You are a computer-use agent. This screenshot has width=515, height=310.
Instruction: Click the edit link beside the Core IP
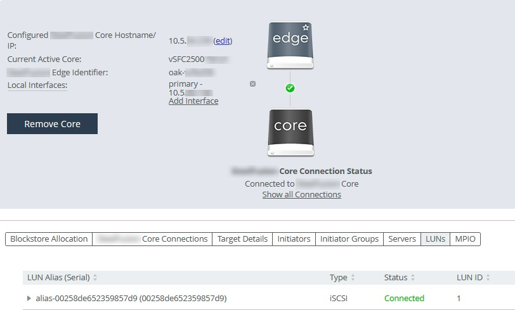tap(223, 40)
